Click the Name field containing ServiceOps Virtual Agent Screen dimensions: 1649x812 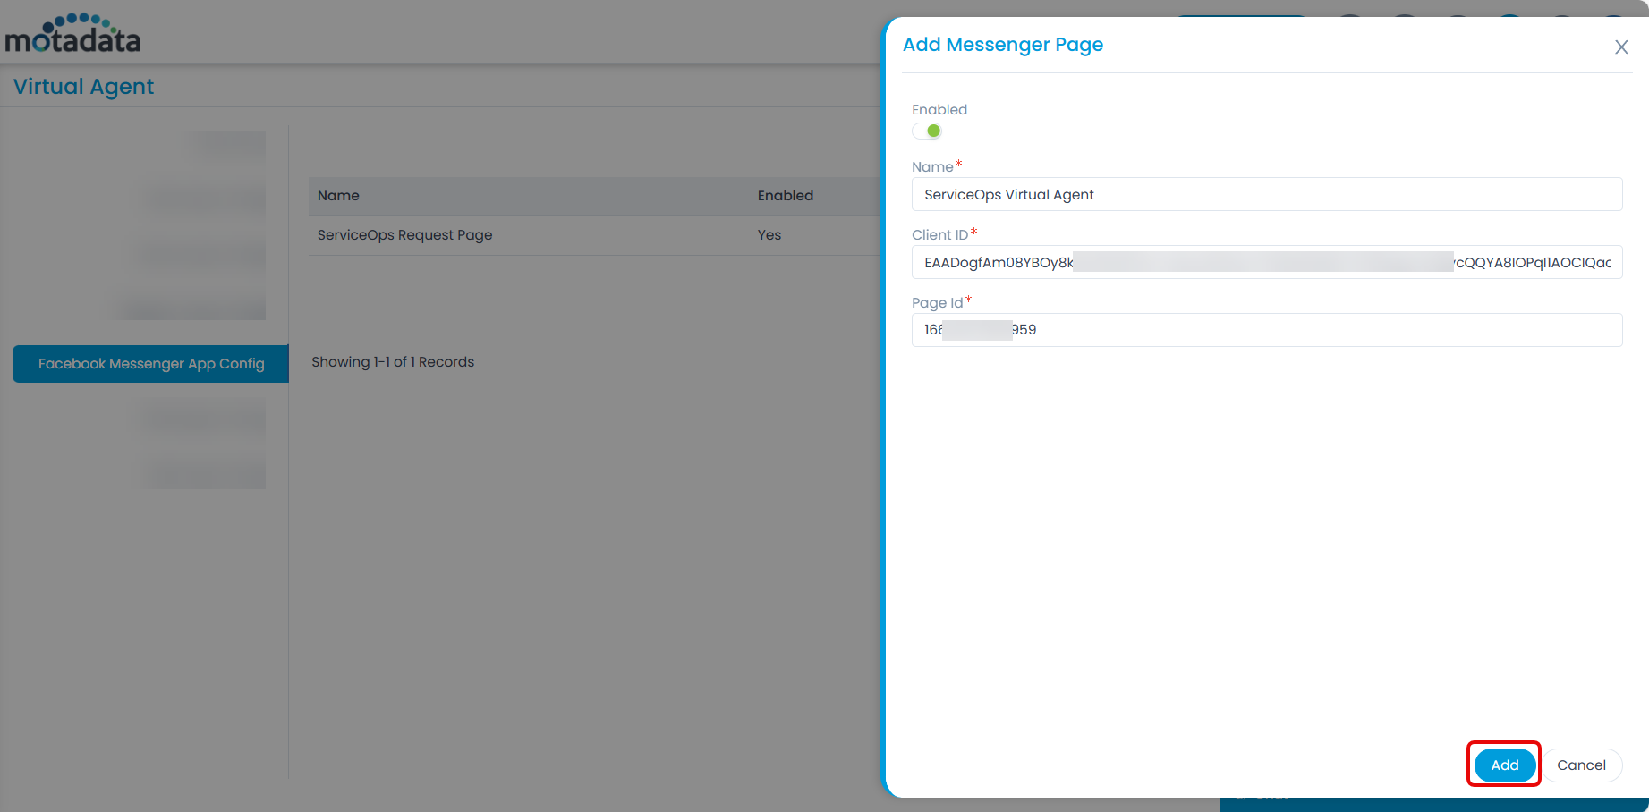tap(1266, 195)
